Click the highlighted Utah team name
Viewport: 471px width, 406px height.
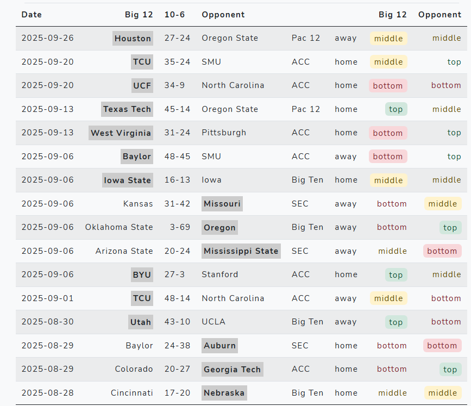[x=140, y=322]
